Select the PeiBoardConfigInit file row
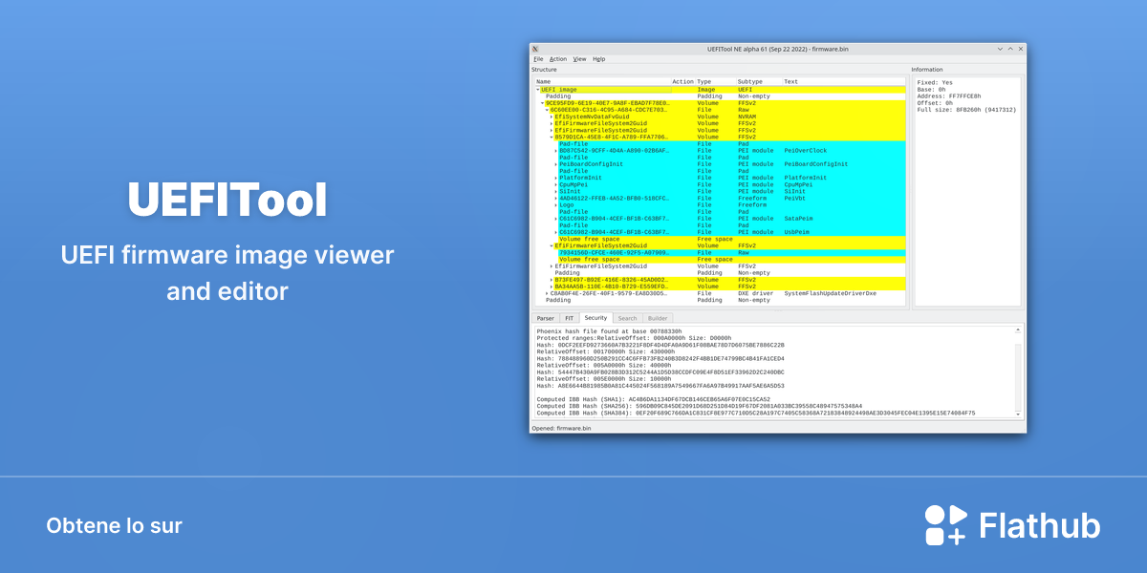The width and height of the screenshot is (1147, 573). (720, 164)
